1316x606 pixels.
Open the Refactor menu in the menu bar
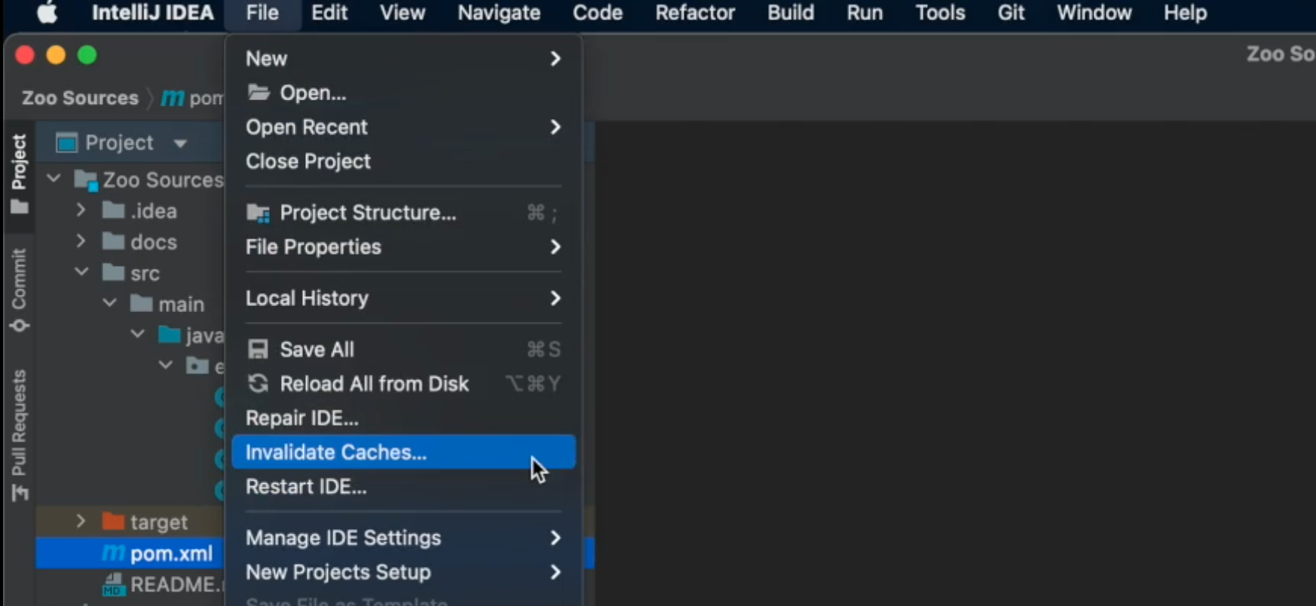point(694,13)
